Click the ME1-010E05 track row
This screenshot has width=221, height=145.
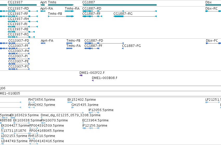pos(111,93)
